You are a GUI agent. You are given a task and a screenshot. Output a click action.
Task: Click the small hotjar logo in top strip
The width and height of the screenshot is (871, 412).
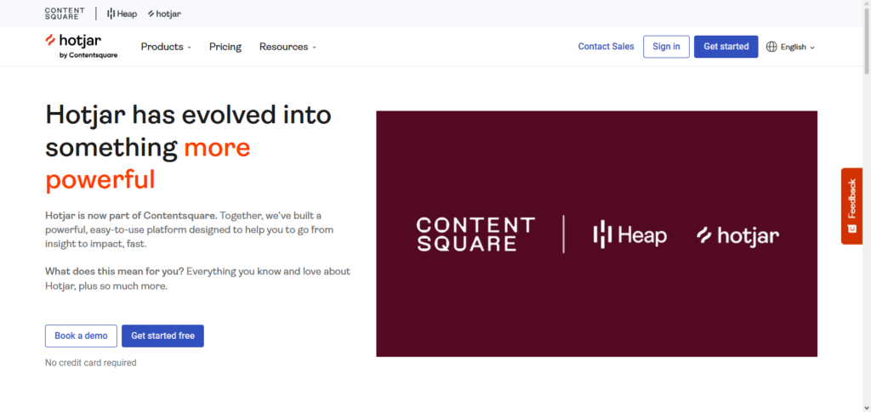(164, 14)
